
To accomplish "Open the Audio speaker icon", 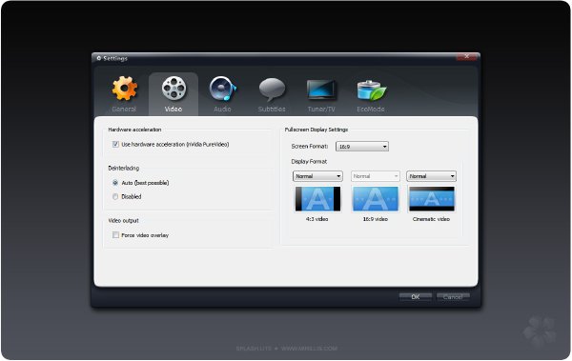I will click(222, 89).
